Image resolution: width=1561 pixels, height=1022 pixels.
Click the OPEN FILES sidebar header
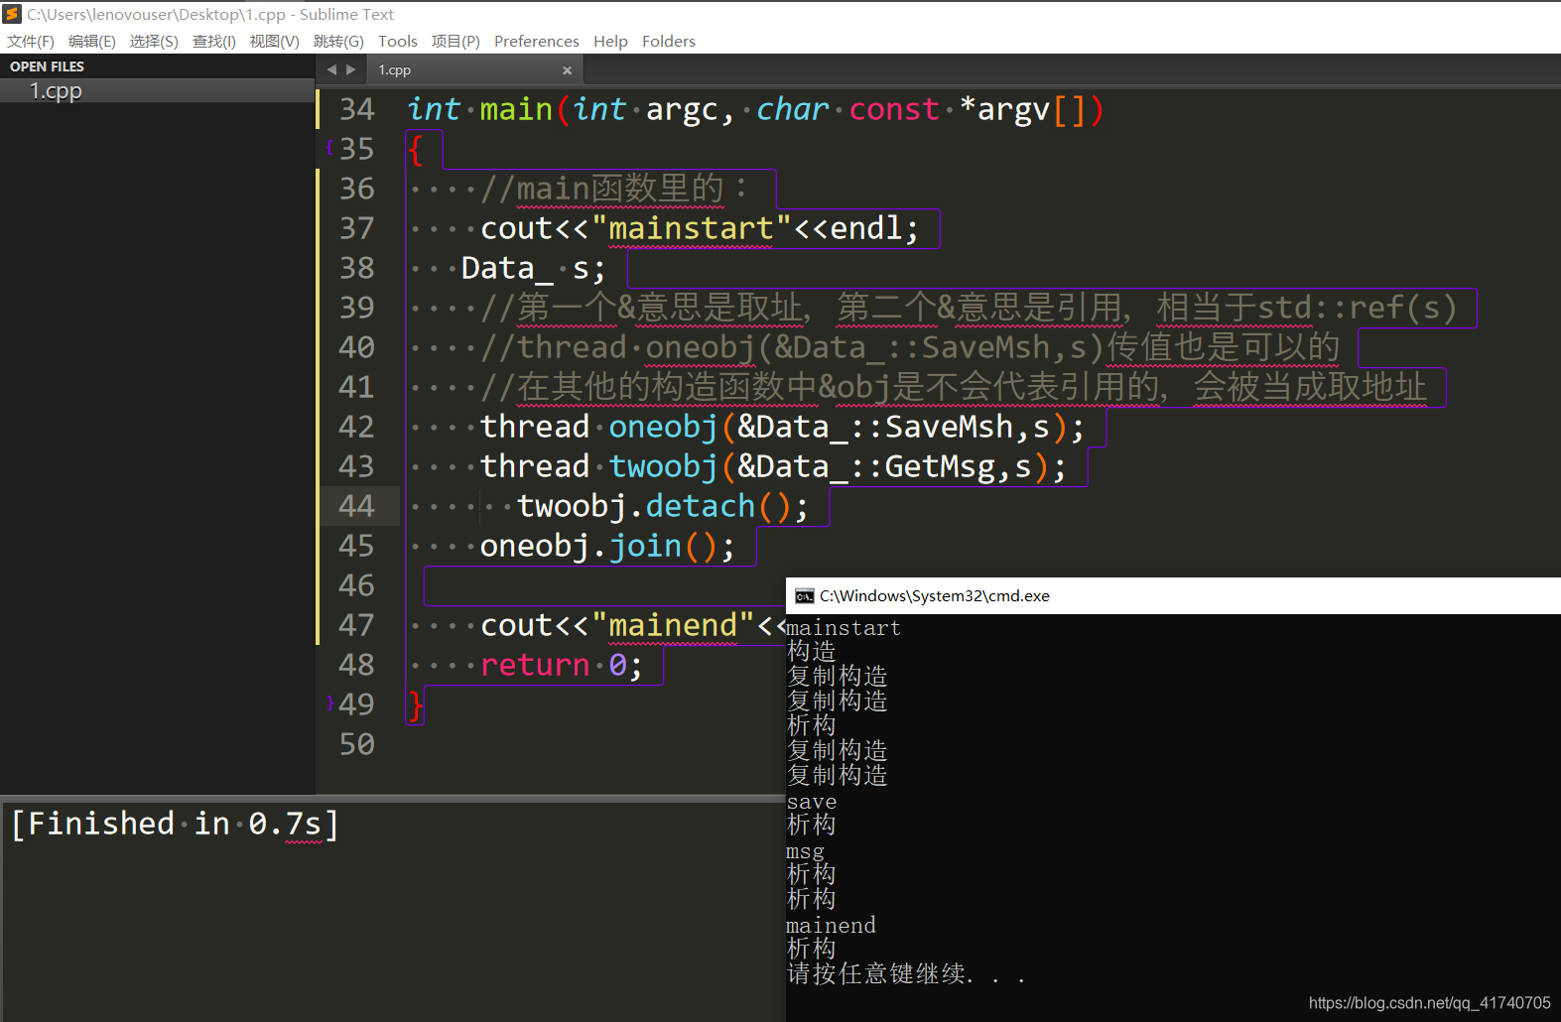pyautogui.click(x=47, y=66)
